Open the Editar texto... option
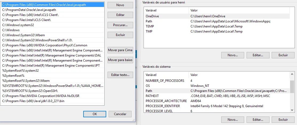This screenshot has height=125, width=297. (120, 75)
